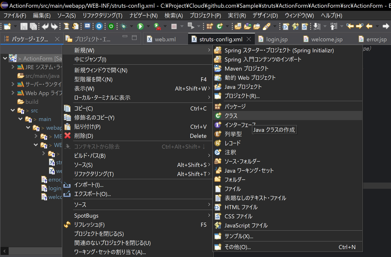Open the リファクタリング(T) menu in menu bar
Image resolution: width=391 pixels, height=257 pixels.
[x=102, y=16]
